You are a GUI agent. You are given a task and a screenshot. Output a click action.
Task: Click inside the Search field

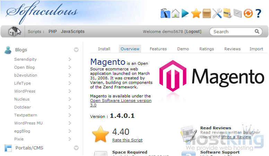pyautogui.click(x=232, y=32)
